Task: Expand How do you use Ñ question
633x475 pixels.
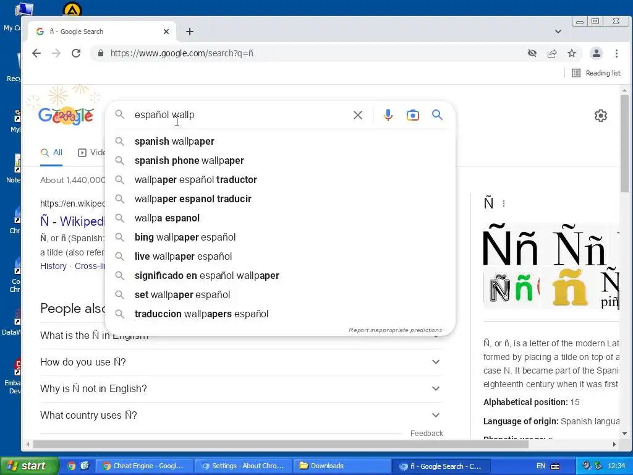Action: pyautogui.click(x=240, y=362)
